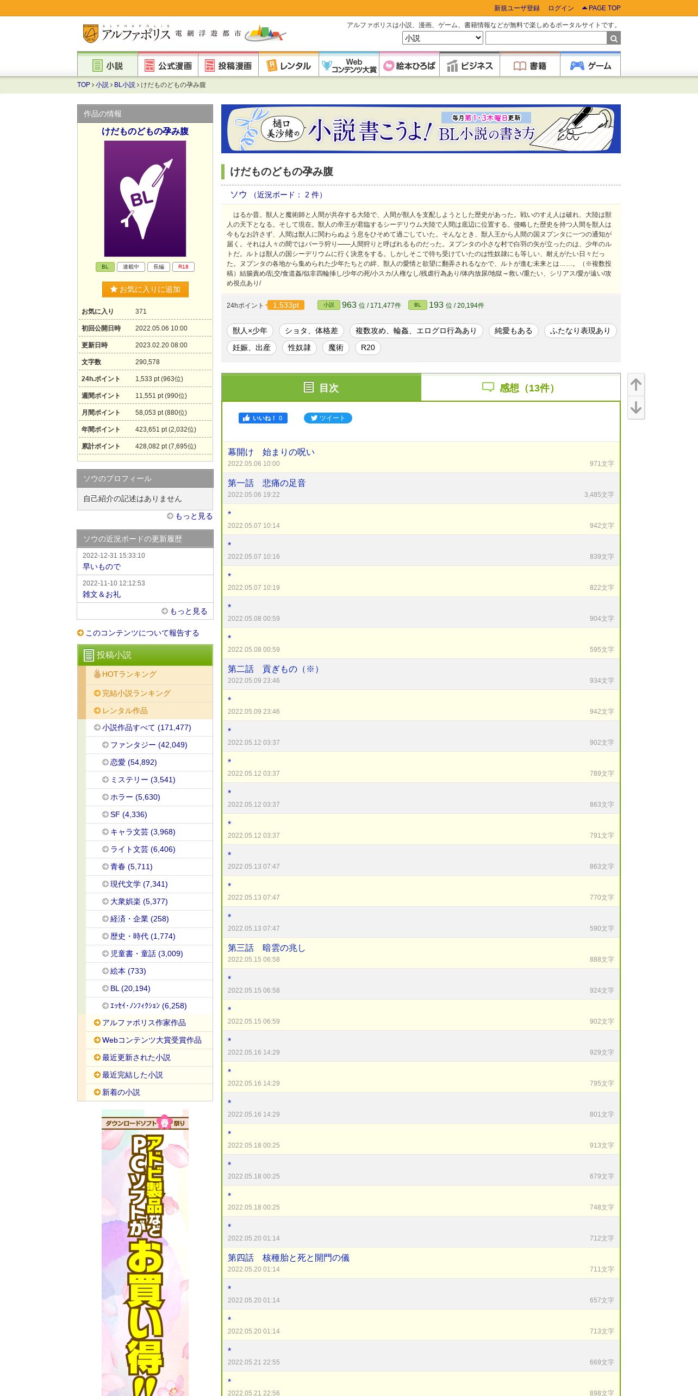Click the ログイン link
Screen dimensions: 698x1396
tap(560, 8)
